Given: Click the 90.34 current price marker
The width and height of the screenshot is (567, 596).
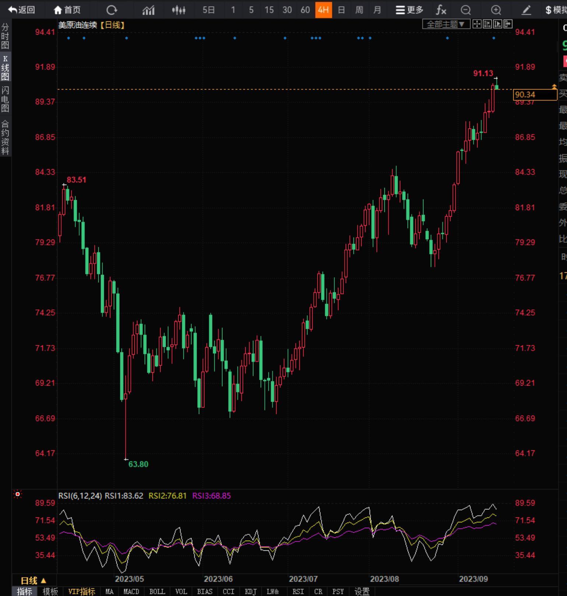Looking at the screenshot, I should pyautogui.click(x=535, y=95).
